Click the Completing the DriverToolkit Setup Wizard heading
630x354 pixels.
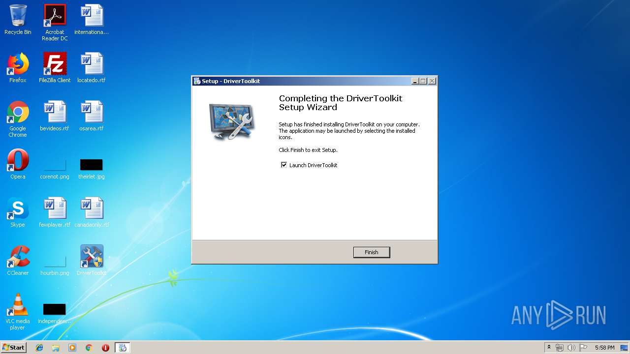click(x=341, y=103)
